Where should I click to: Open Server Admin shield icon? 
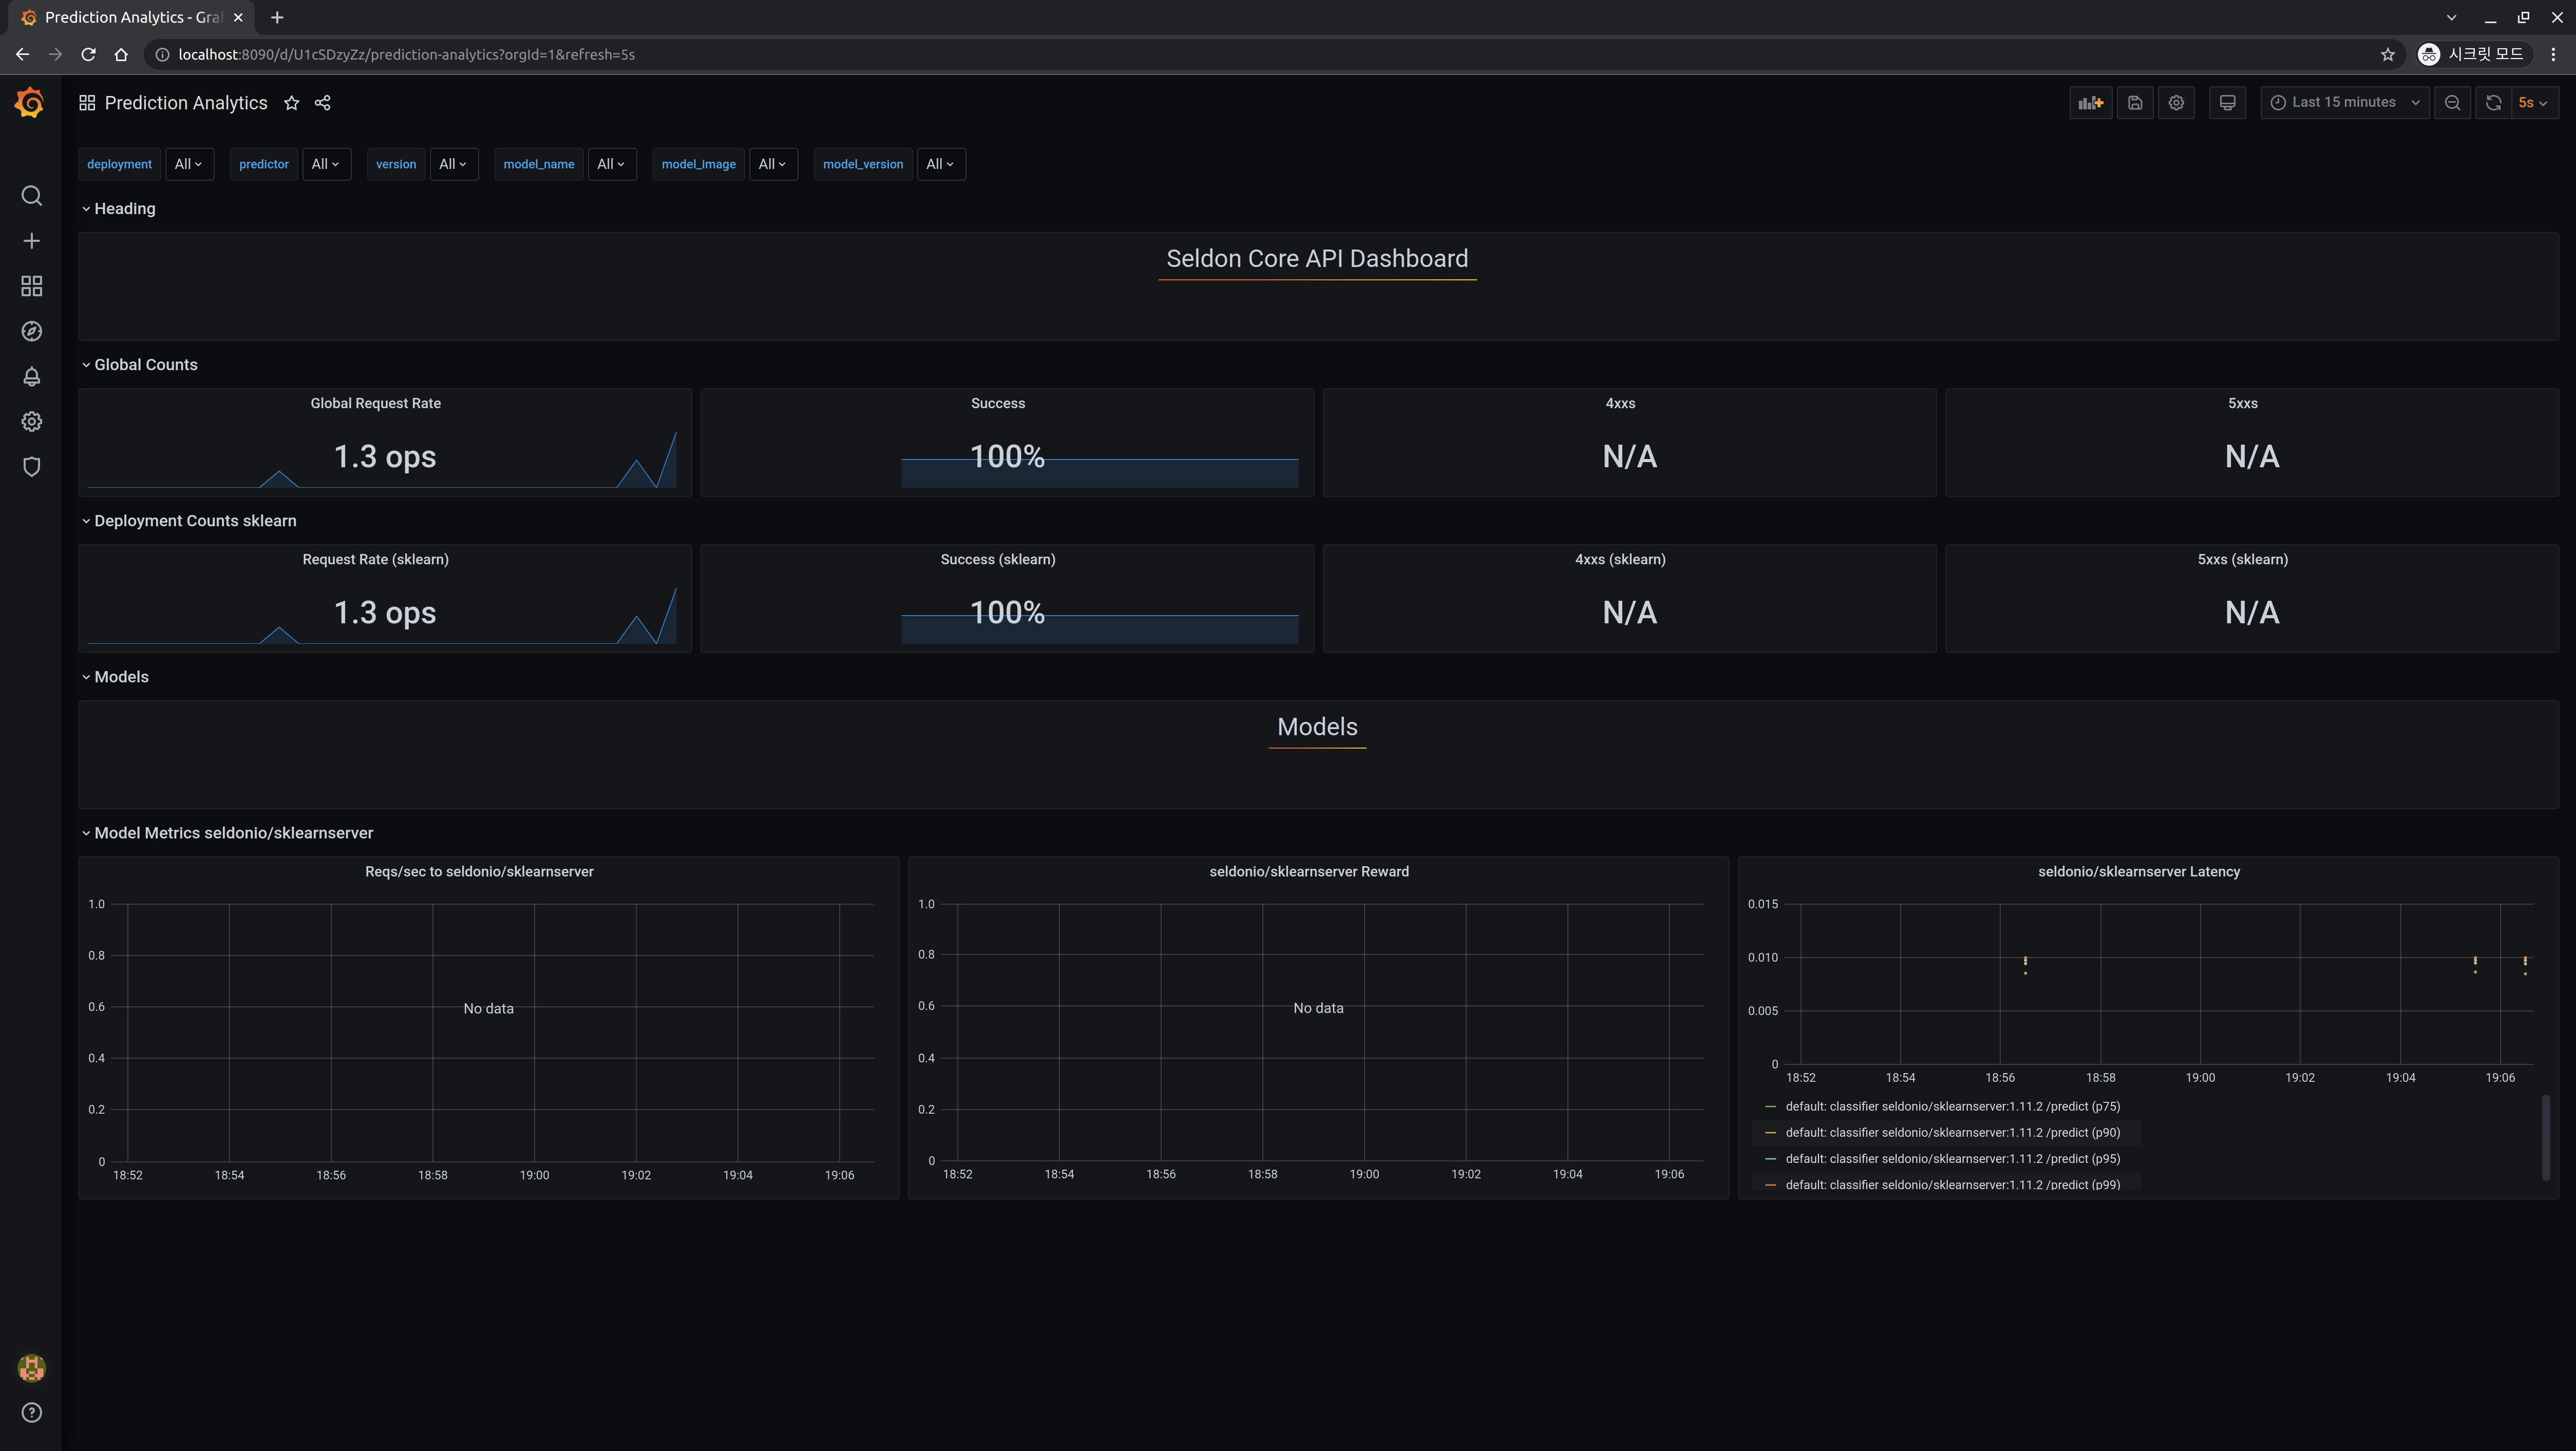(x=31, y=466)
